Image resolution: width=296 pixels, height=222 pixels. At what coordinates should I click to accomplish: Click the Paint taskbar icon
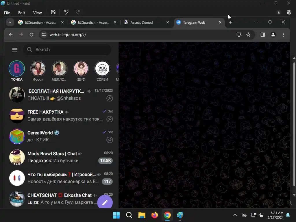pos(180,215)
